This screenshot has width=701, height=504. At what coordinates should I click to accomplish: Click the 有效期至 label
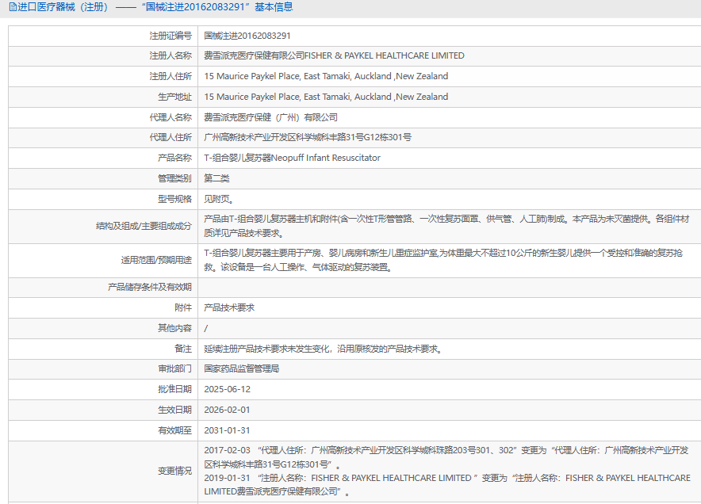[x=174, y=431]
